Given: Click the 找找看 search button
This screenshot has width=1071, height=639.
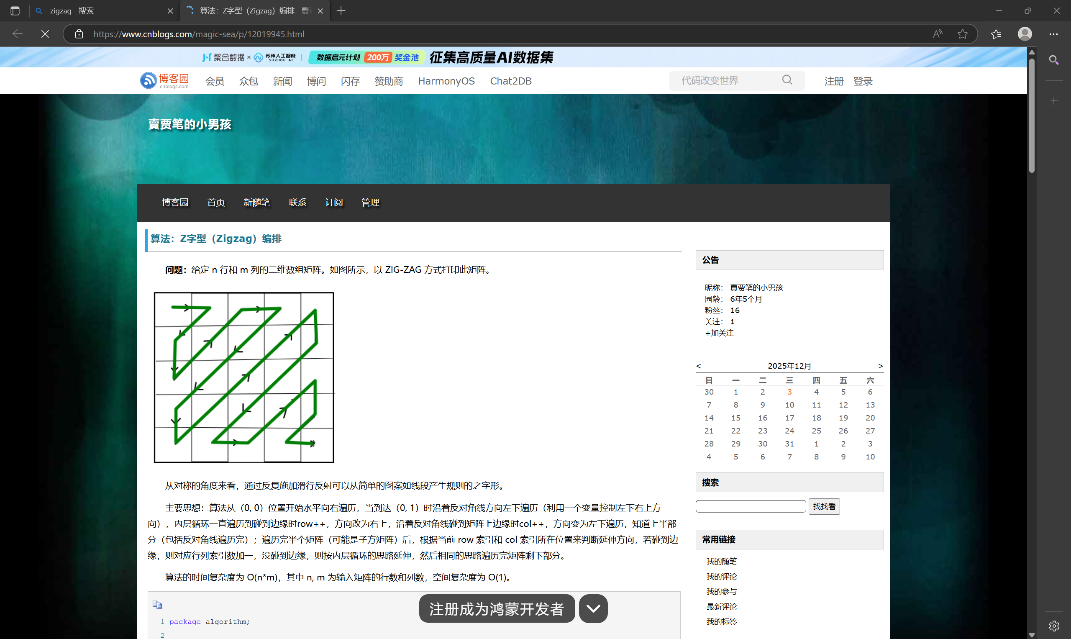Looking at the screenshot, I should (x=824, y=506).
